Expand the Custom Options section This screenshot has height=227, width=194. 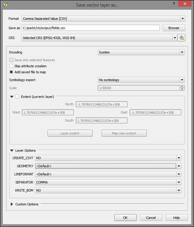pyautogui.click(x=12, y=204)
